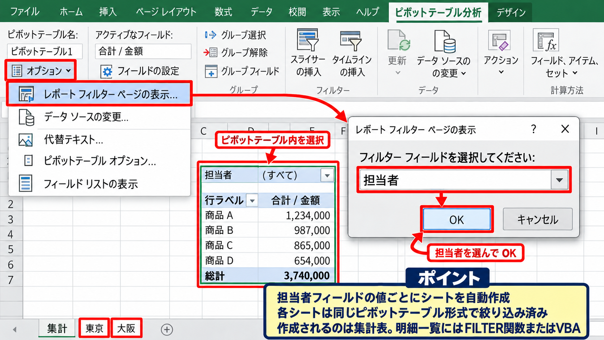Open the ファイル tab
The width and height of the screenshot is (604, 340).
pos(25,12)
